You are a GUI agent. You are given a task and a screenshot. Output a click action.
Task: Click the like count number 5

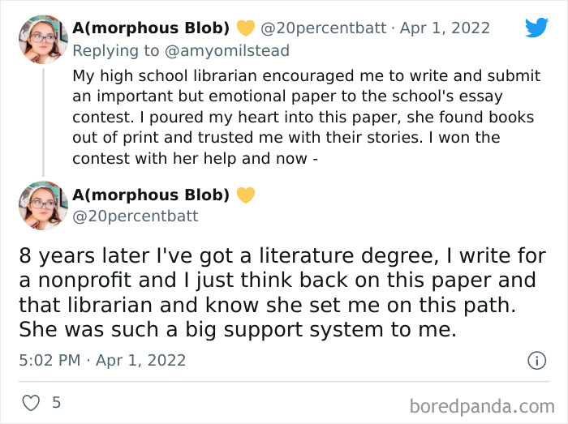pyautogui.click(x=56, y=402)
